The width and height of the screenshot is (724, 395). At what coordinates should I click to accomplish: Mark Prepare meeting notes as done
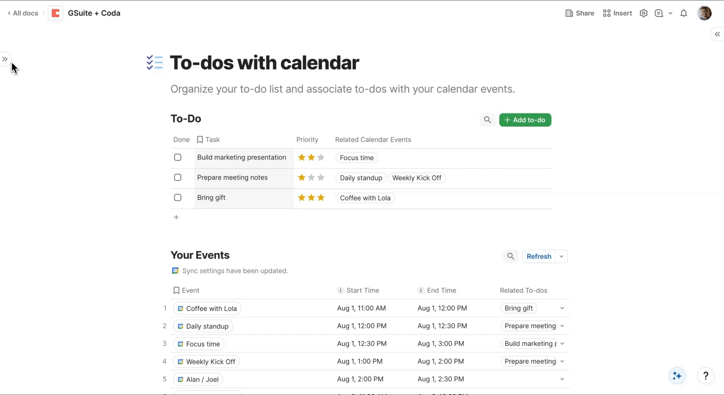[178, 177]
